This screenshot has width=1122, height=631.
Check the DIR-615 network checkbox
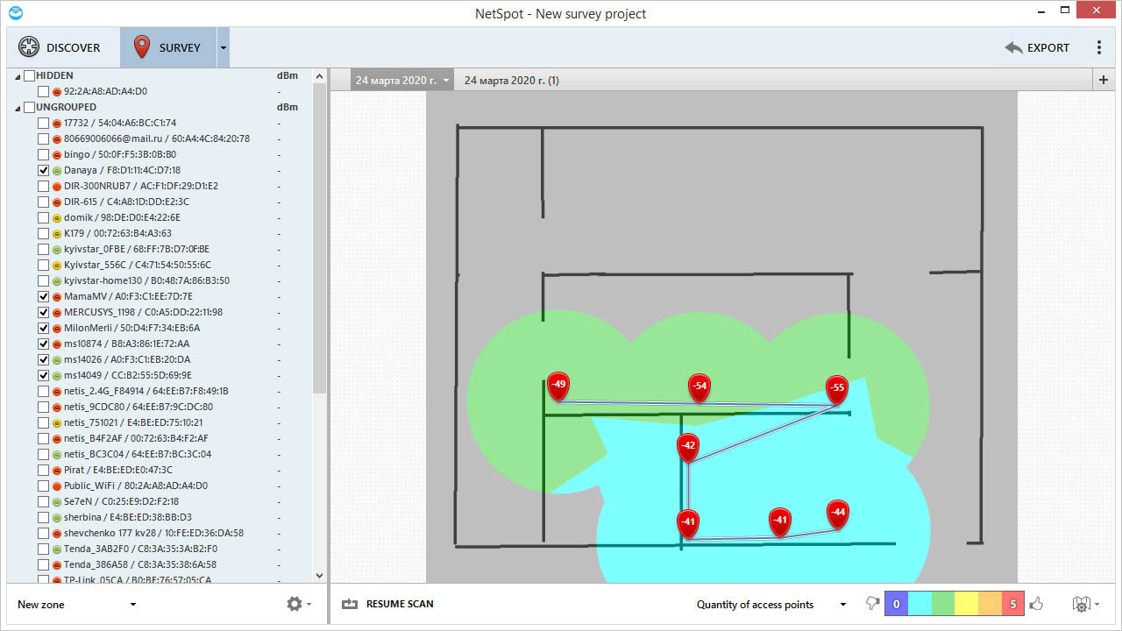click(43, 202)
